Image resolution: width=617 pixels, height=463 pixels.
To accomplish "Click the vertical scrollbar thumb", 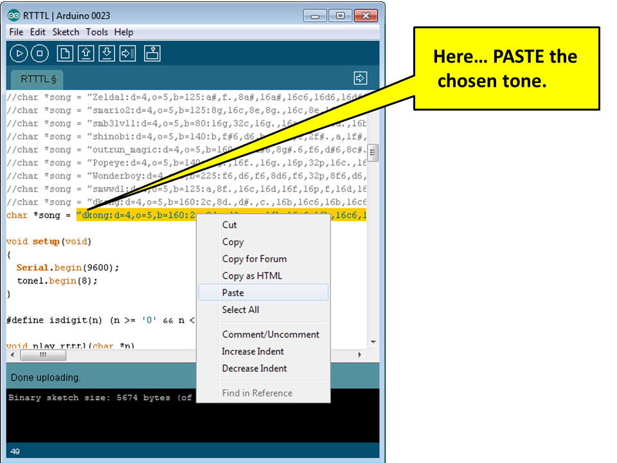I will 373,153.
